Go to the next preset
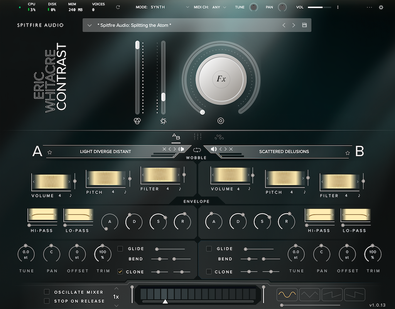Screen dimensions: 395x309 294,25
